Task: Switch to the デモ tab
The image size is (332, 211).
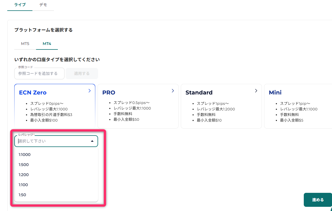Action: coord(43,5)
